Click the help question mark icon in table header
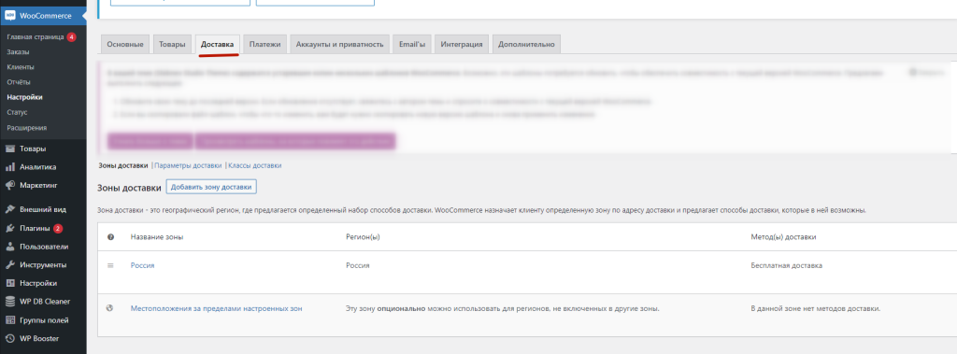Image resolution: width=957 pixels, height=354 pixels. coord(110,237)
